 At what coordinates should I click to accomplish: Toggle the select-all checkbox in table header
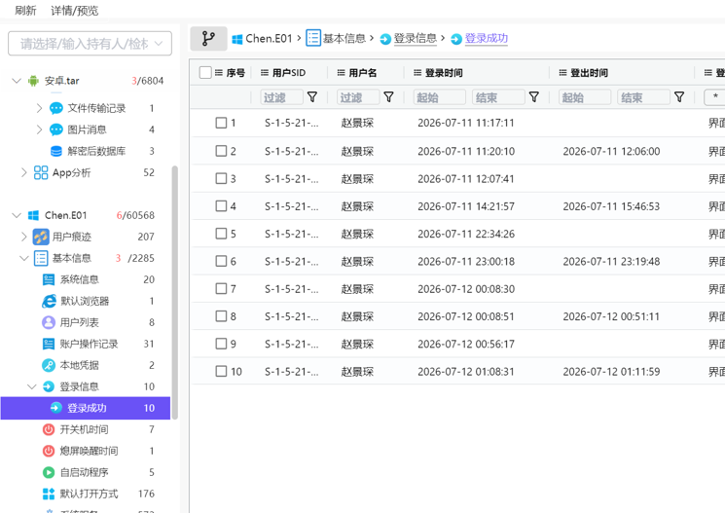[205, 73]
